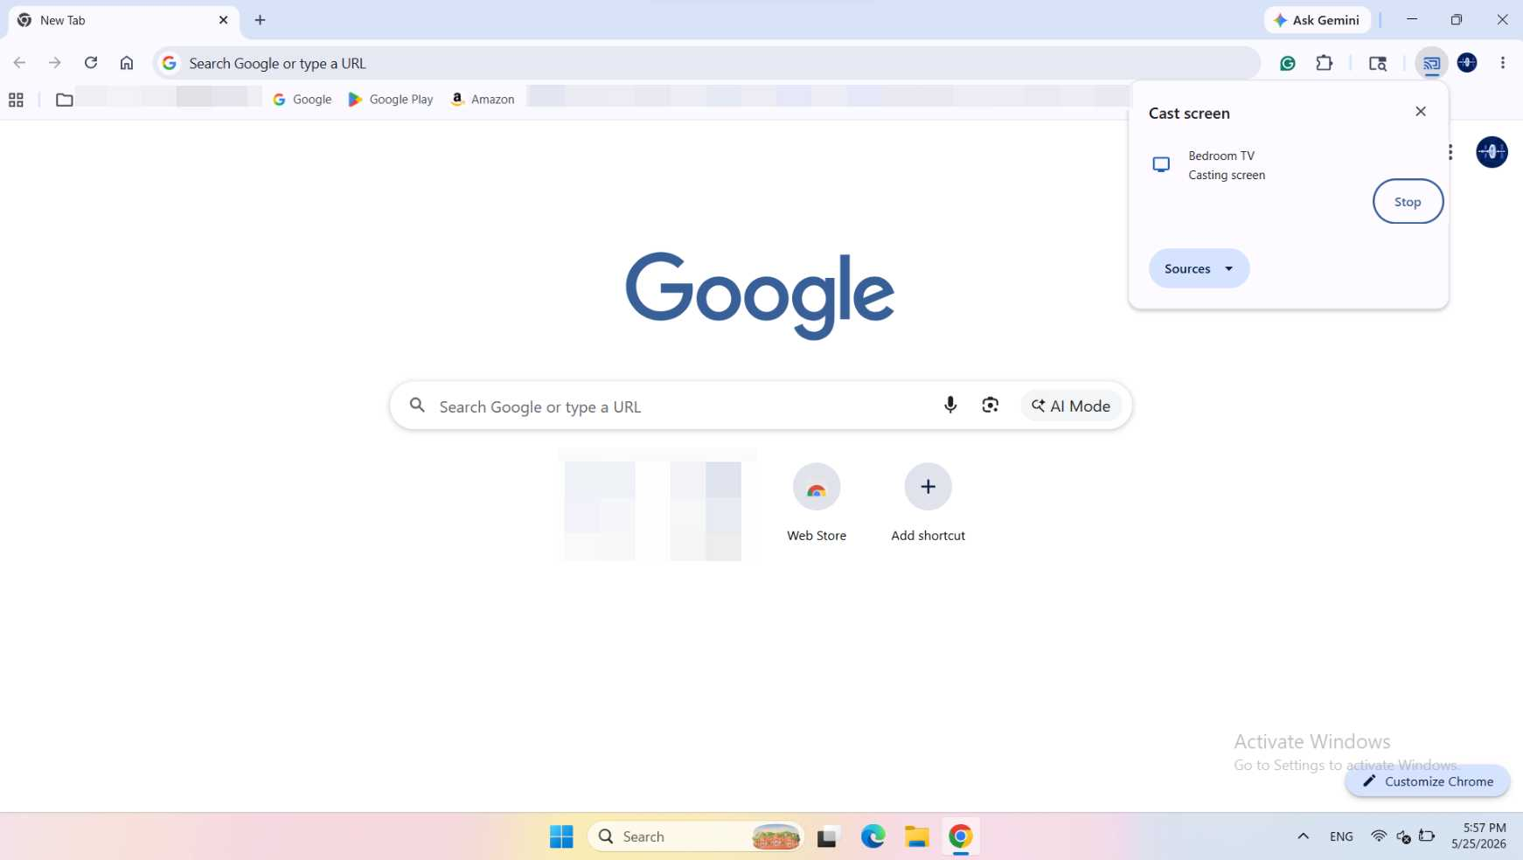The height and width of the screenshot is (860, 1523).
Task: Click the taskbar Search box
Action: pos(696,836)
